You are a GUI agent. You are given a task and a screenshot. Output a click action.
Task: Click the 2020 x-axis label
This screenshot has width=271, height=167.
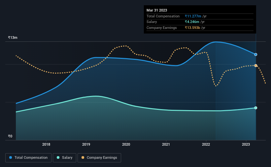click(x=126, y=144)
